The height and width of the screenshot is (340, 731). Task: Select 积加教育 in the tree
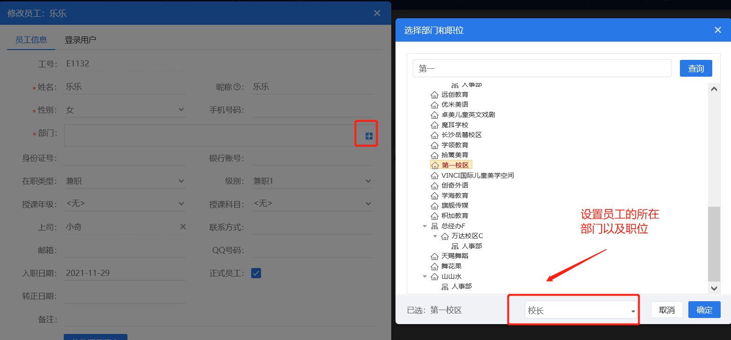pos(455,216)
